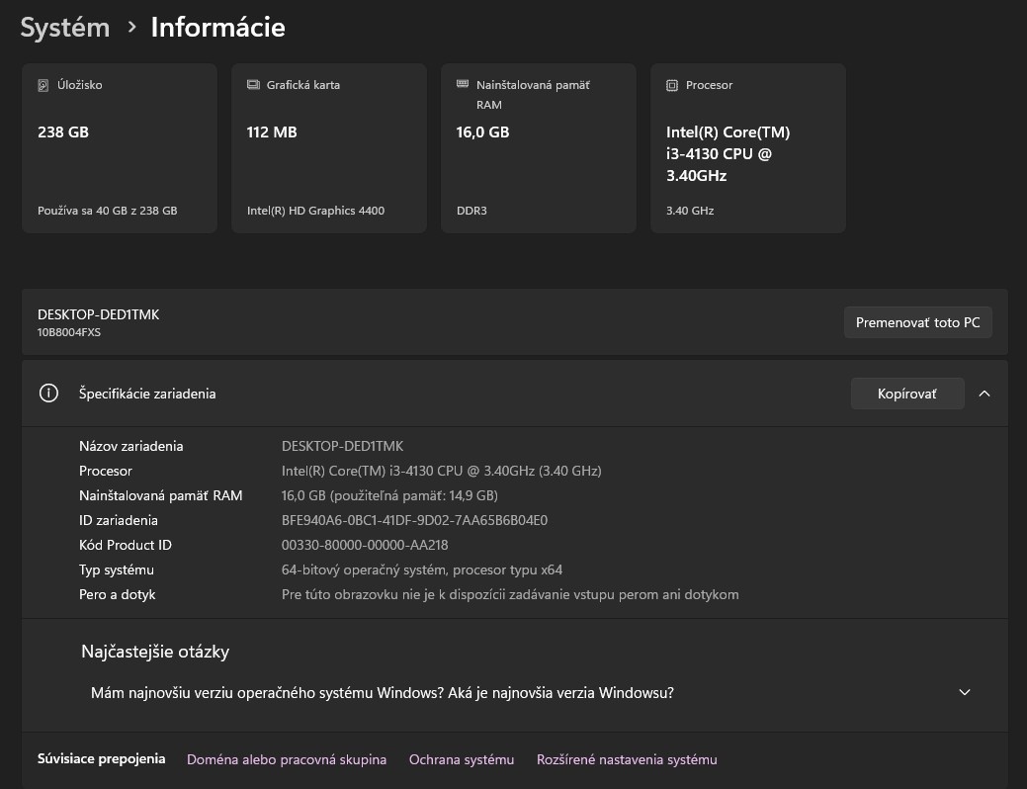This screenshot has height=789, width=1027.
Task: Open the Najčastejšie otázky question chevron
Action: tap(964, 692)
